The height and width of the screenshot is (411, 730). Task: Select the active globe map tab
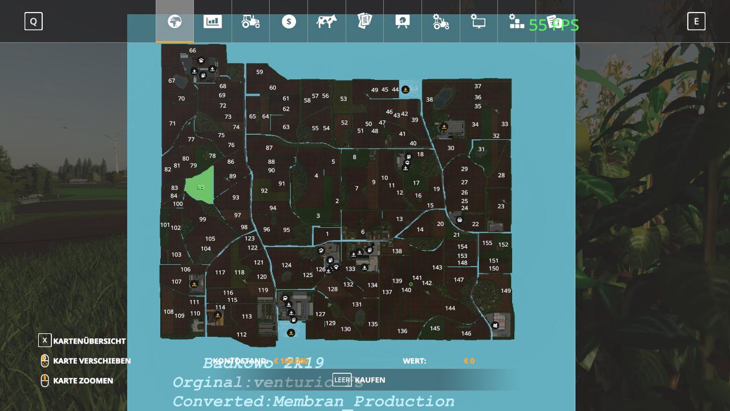(175, 22)
